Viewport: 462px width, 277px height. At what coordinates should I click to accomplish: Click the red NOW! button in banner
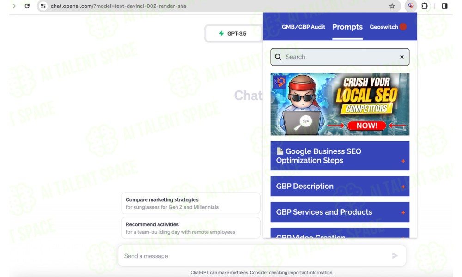point(366,126)
